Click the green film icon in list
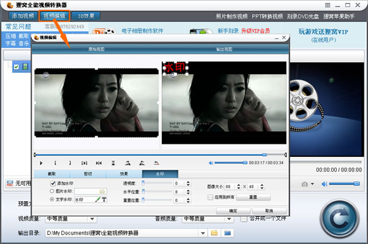Screen dimensions: 368x244 [25, 67]
